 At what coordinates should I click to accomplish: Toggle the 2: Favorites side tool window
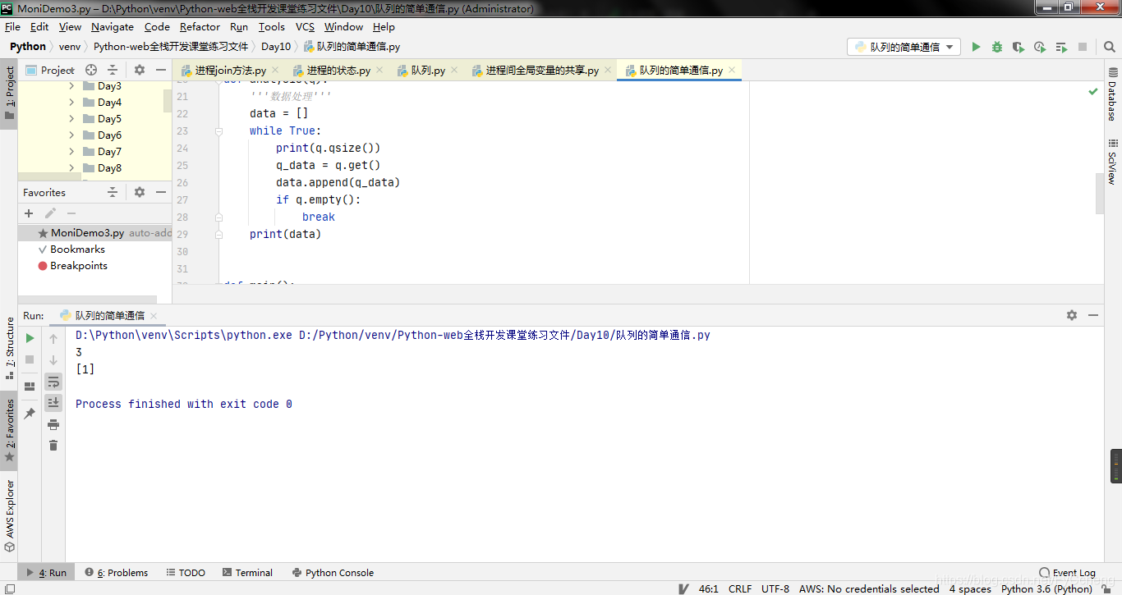point(9,431)
